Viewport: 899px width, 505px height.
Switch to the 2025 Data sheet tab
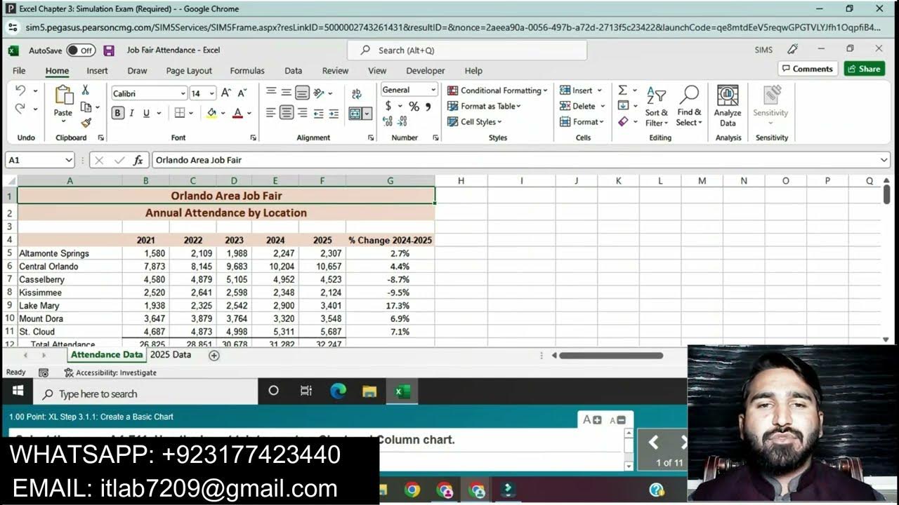coord(171,355)
